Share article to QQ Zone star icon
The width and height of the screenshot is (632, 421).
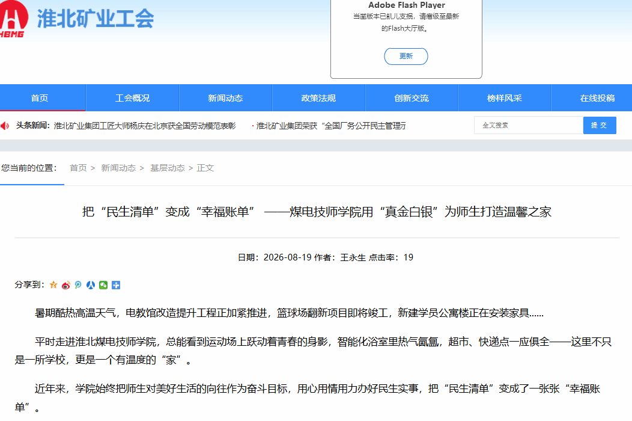pyautogui.click(x=53, y=285)
